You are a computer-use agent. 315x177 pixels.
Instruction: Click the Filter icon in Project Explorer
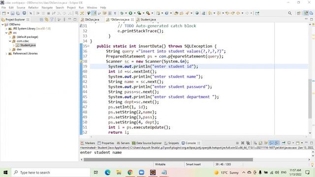(x=52, y=20)
